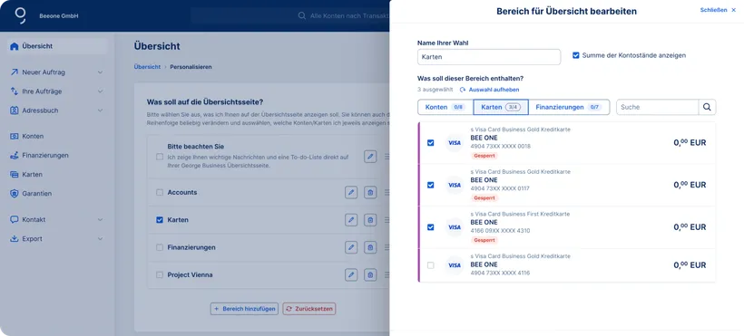This screenshot has height=336, width=744.
Task: Click Bereich hinzufügen button
Action: click(244, 309)
